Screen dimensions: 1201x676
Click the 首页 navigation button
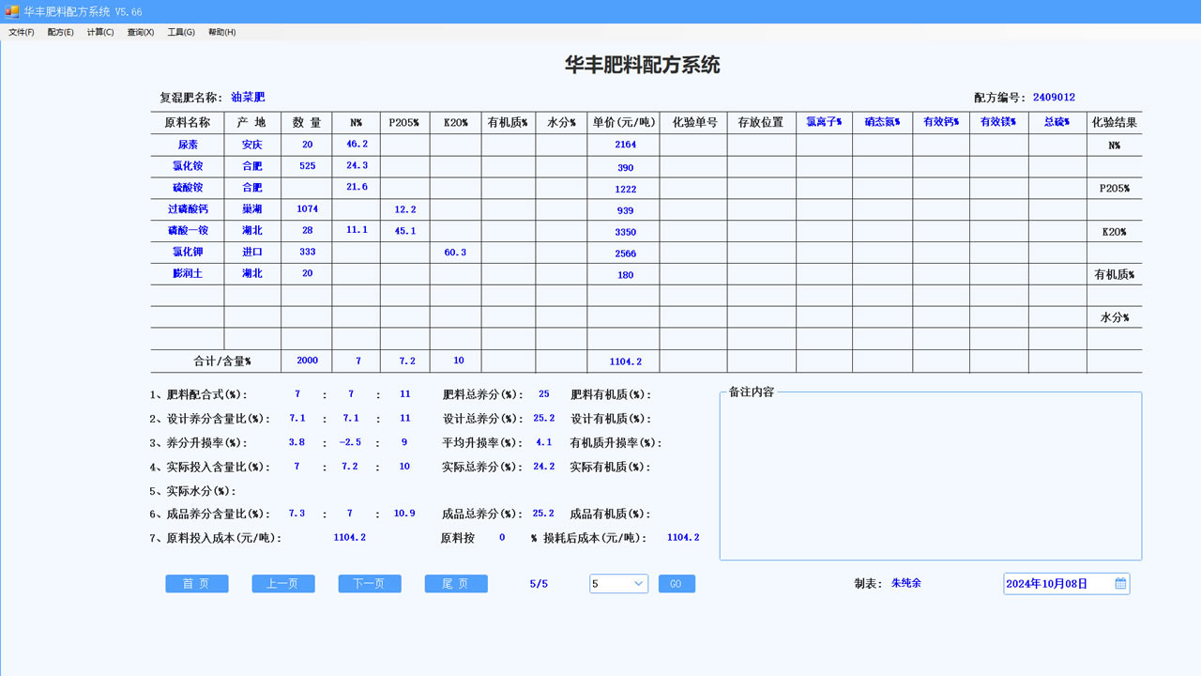pyautogui.click(x=196, y=583)
